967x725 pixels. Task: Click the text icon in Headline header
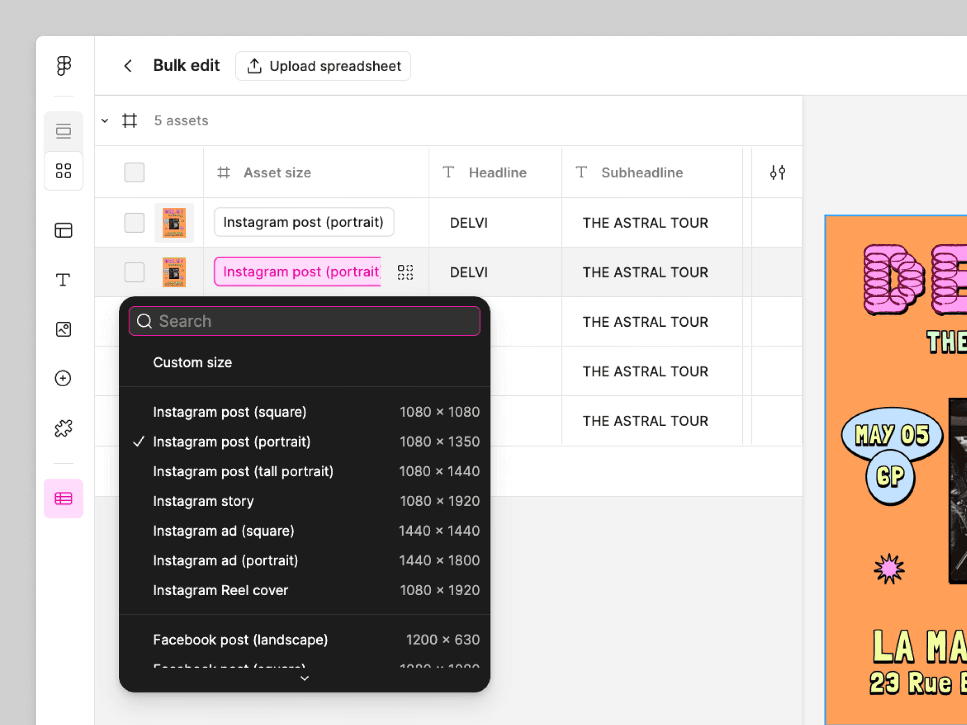pos(448,172)
